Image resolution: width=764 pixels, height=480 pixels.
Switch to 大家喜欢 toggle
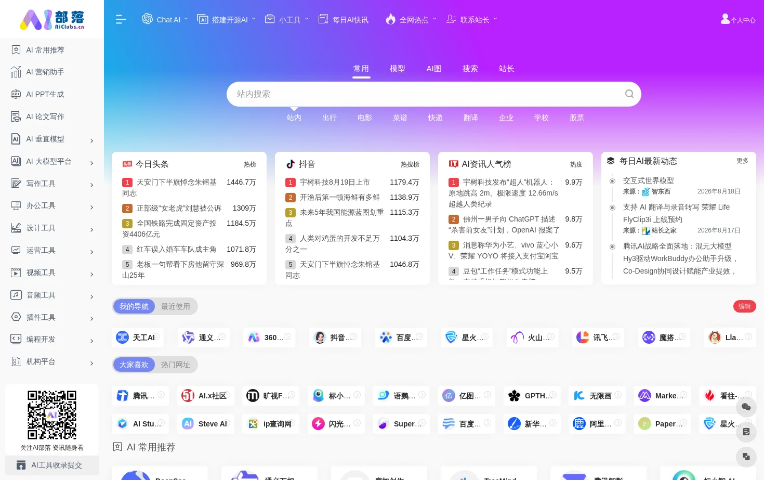pos(134,365)
